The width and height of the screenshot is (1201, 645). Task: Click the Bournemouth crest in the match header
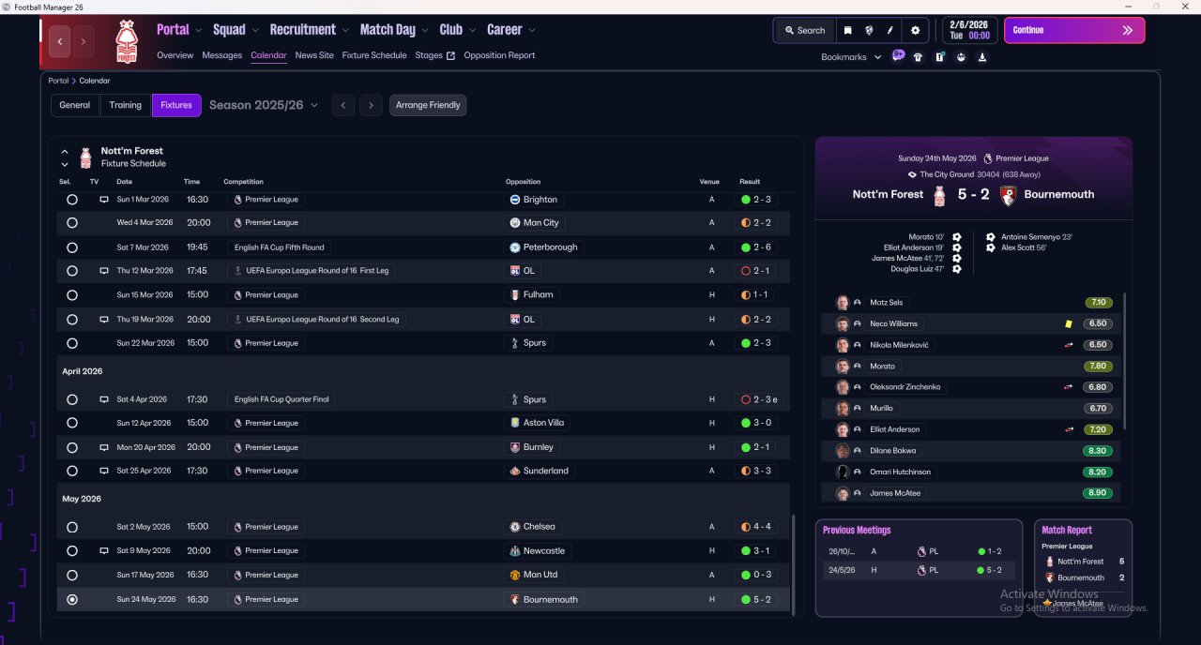coord(1008,195)
